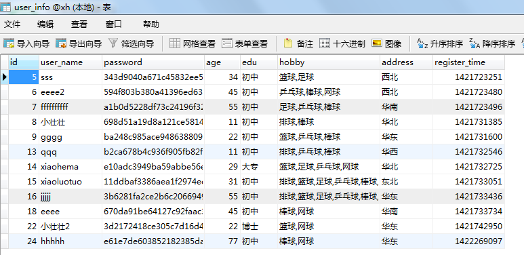Sort descending with 降序排序 icon
The image size is (524, 255).
(475, 43)
